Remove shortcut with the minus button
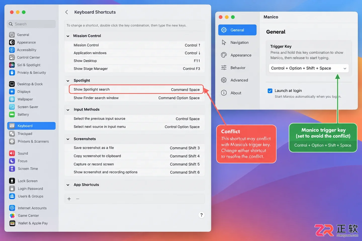Screen dimensions: 362x241 [x=78, y=199]
